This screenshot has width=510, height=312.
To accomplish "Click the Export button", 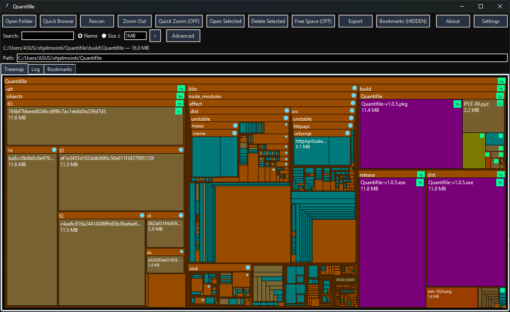I will [x=356, y=21].
